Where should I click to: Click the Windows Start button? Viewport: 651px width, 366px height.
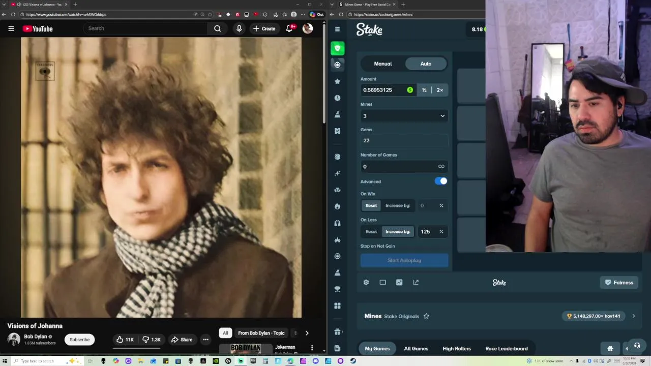click(5, 361)
